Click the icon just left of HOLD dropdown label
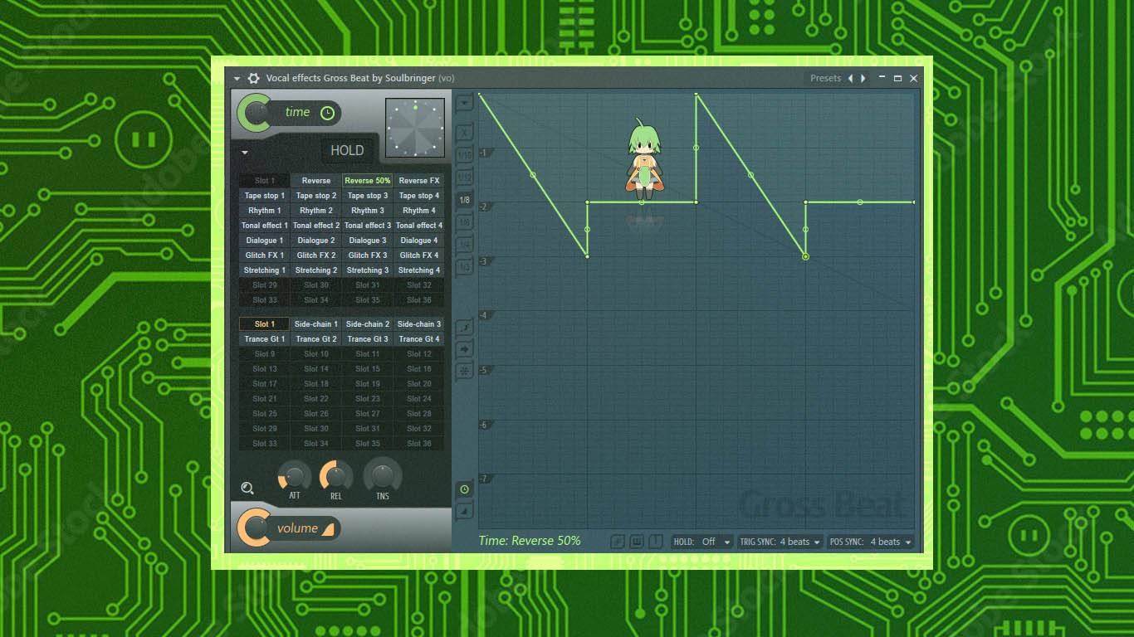Viewport: 1134px width, 637px height. coord(657,542)
